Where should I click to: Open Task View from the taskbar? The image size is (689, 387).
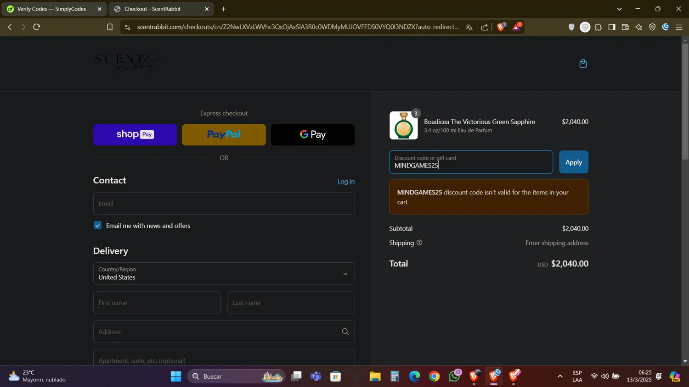pos(296,376)
